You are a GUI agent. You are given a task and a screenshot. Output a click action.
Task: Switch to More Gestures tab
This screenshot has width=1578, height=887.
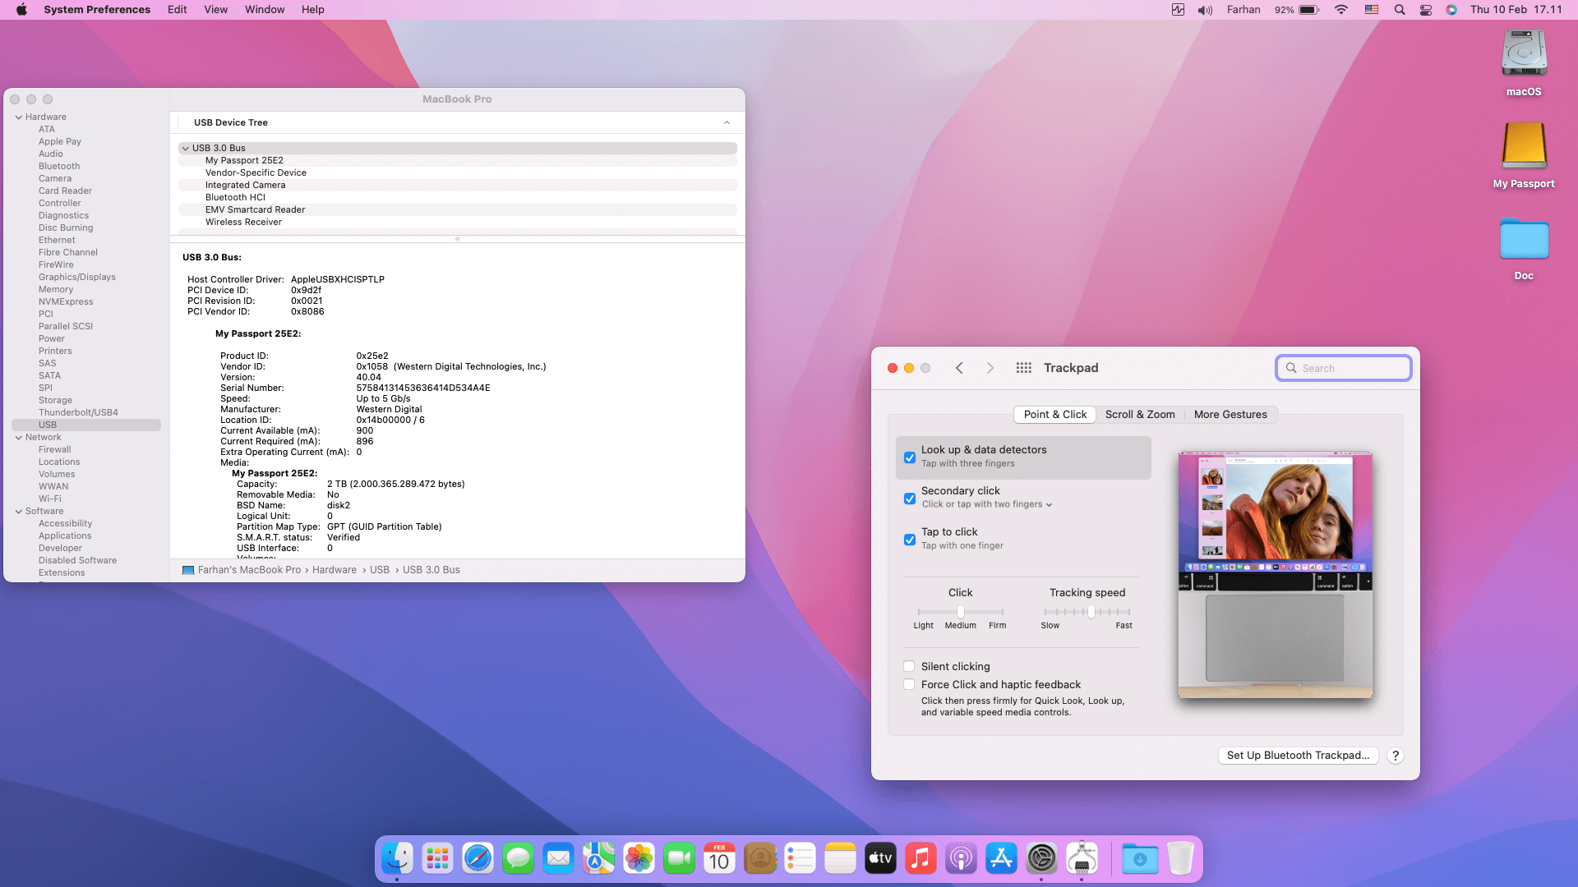point(1230,414)
